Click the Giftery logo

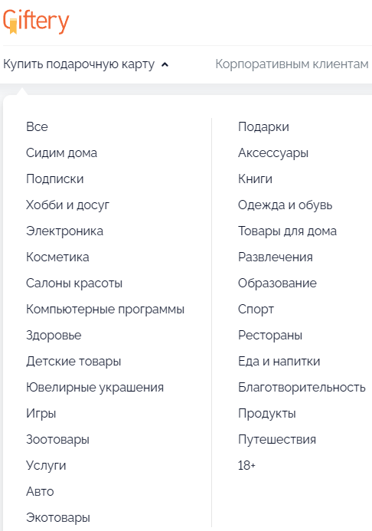pyautogui.click(x=36, y=21)
